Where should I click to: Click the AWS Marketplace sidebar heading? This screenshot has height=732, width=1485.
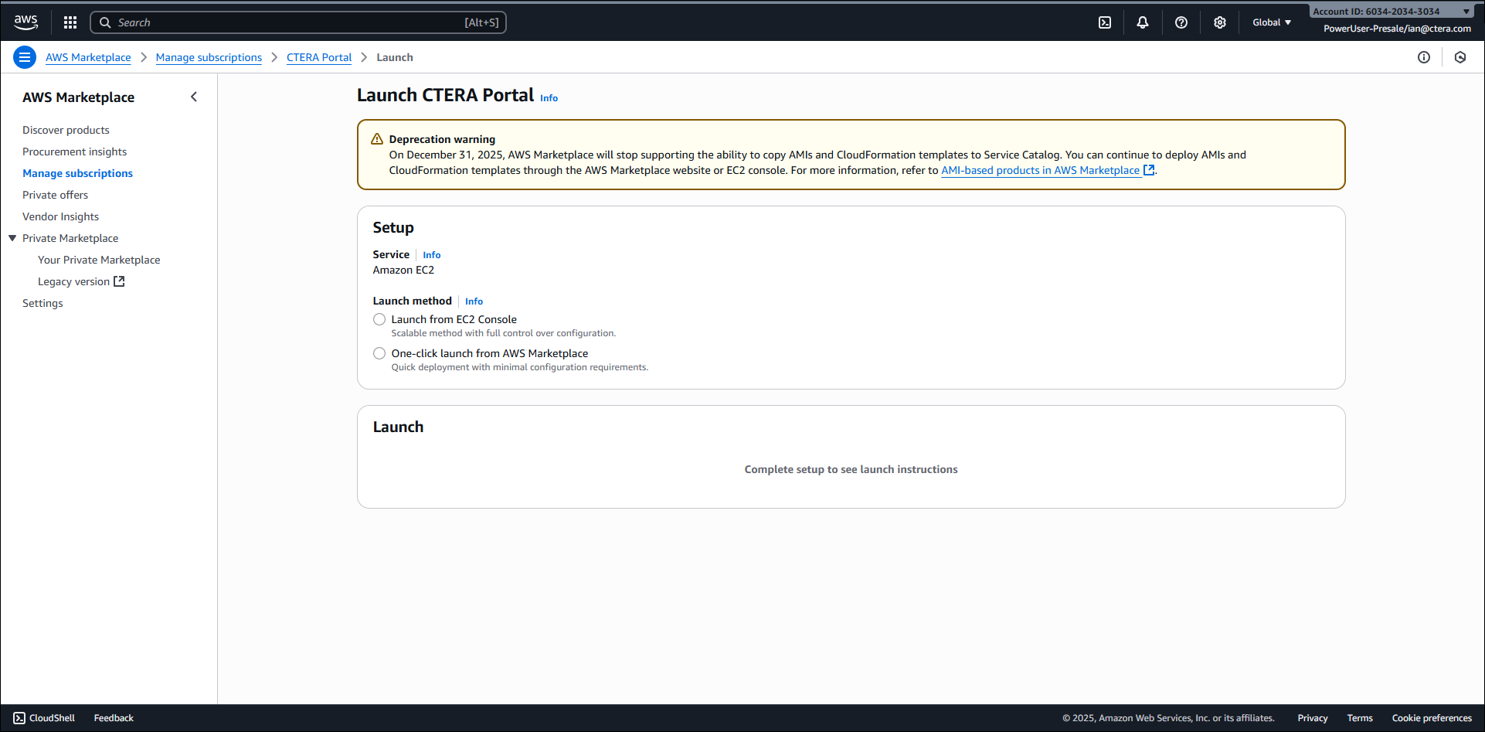click(x=78, y=97)
